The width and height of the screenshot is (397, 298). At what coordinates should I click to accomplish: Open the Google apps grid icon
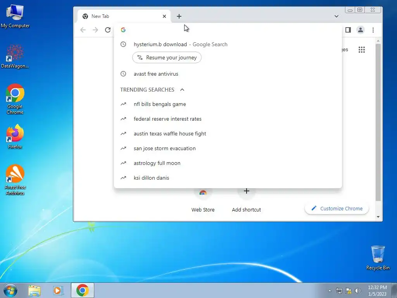tap(362, 50)
